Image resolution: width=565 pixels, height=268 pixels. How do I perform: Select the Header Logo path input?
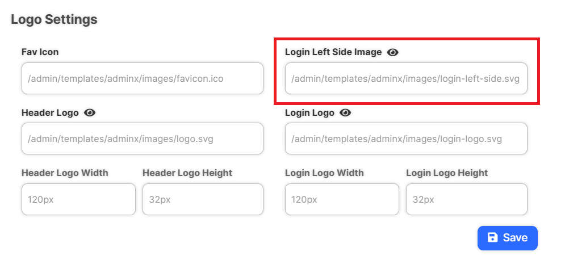tap(143, 139)
